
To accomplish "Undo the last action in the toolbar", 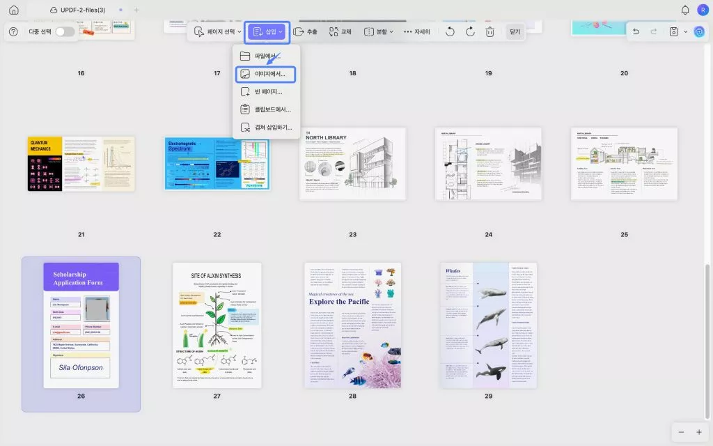I will point(450,31).
